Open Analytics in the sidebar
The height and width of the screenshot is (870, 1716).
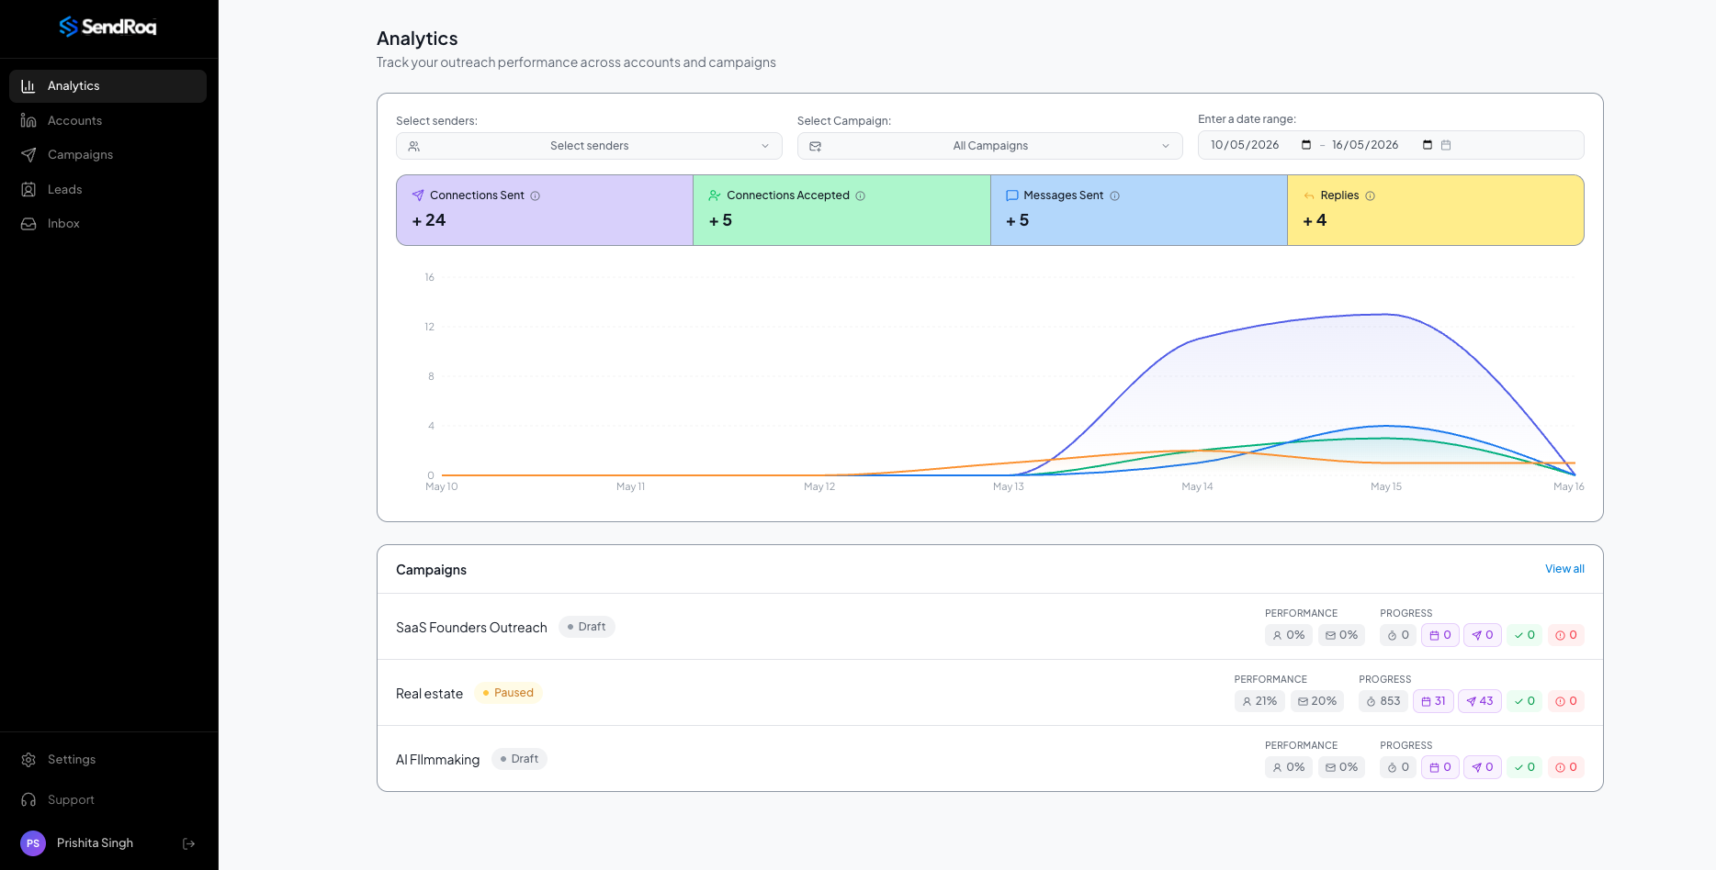(x=107, y=86)
